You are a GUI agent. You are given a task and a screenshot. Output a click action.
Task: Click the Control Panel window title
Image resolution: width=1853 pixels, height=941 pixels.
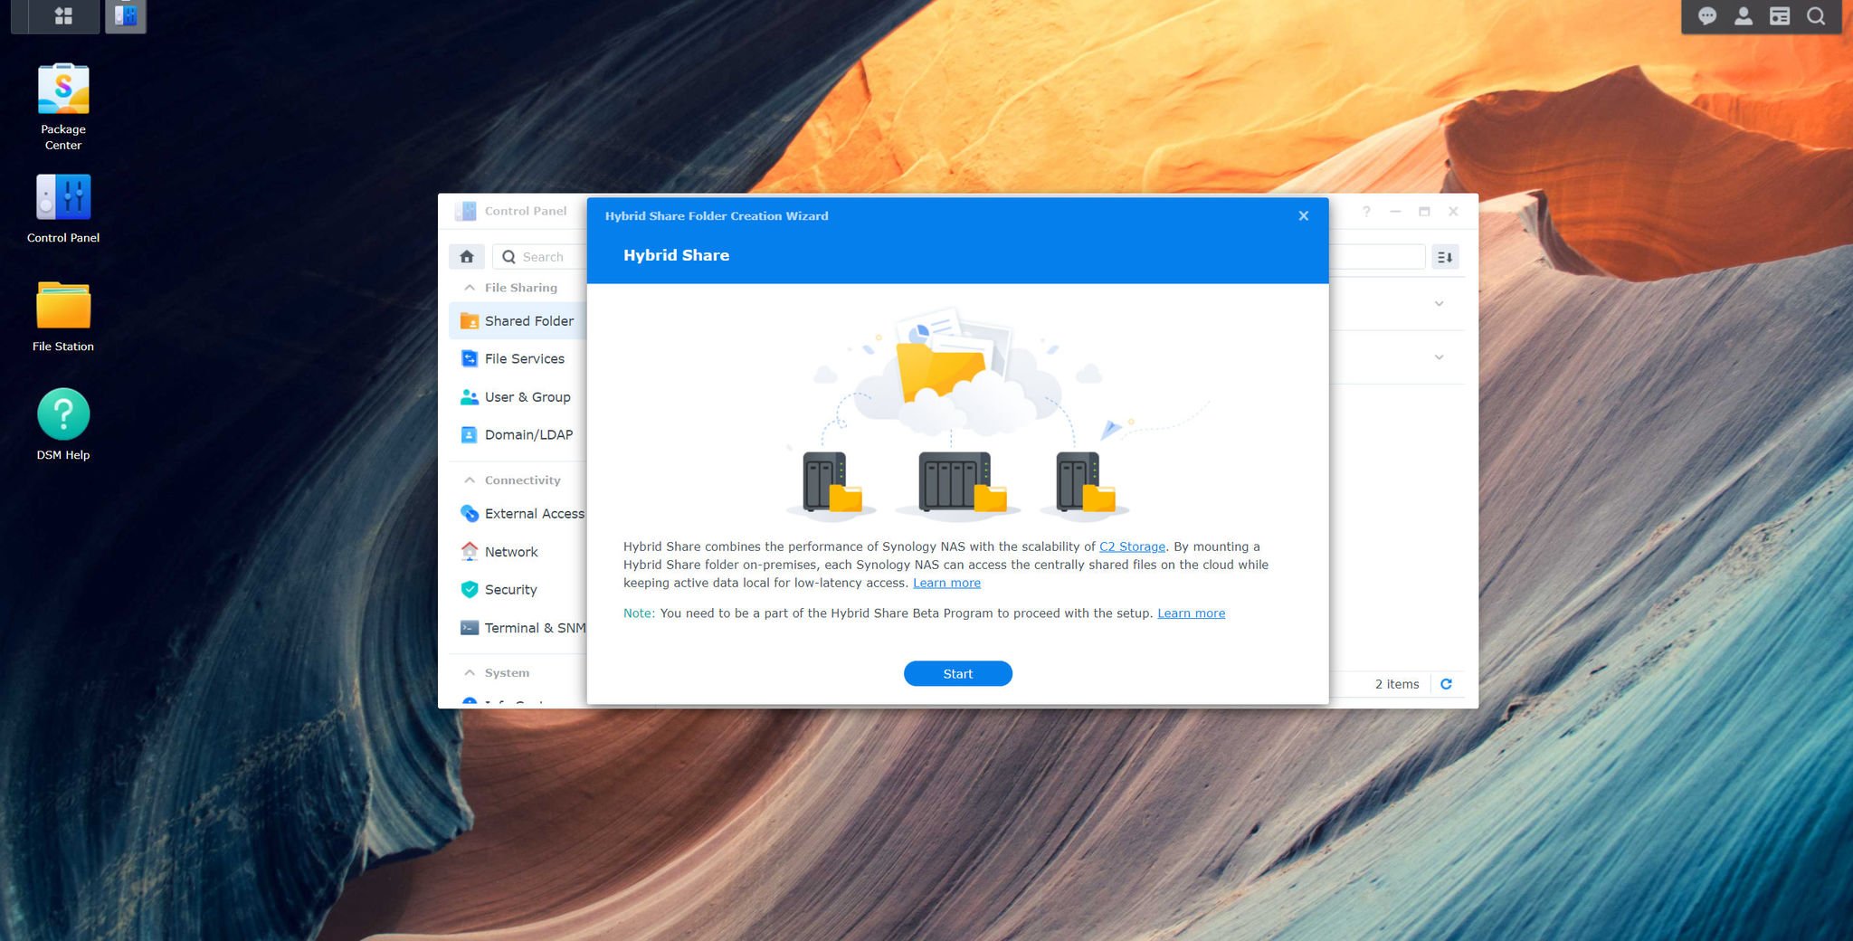[x=526, y=211]
